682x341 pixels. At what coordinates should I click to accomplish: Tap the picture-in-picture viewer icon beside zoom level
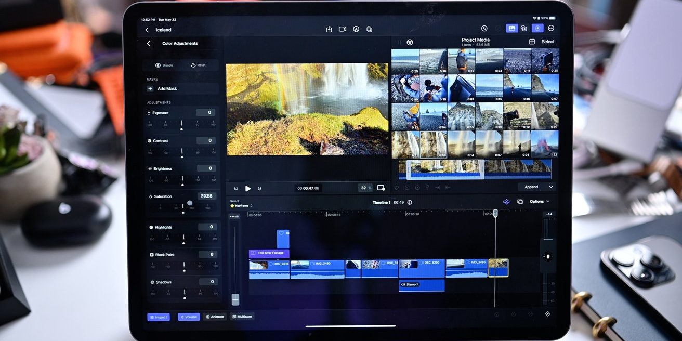[381, 188]
